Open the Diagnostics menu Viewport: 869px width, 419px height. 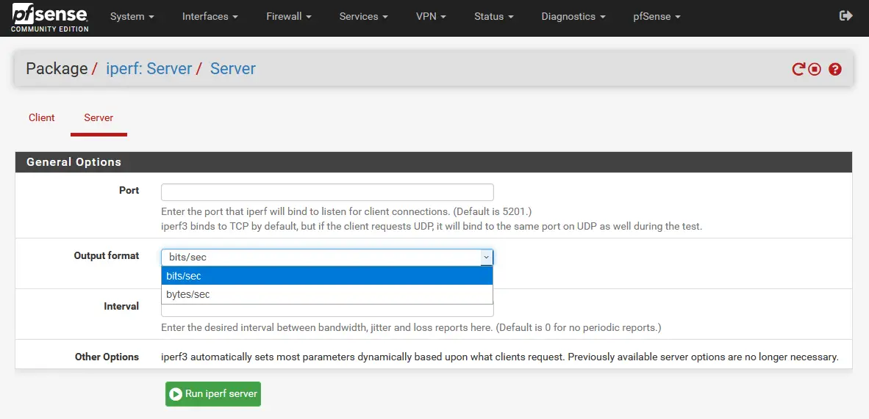573,17
